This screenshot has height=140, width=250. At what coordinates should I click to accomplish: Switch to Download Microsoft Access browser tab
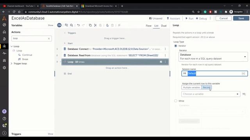pos(99,6)
